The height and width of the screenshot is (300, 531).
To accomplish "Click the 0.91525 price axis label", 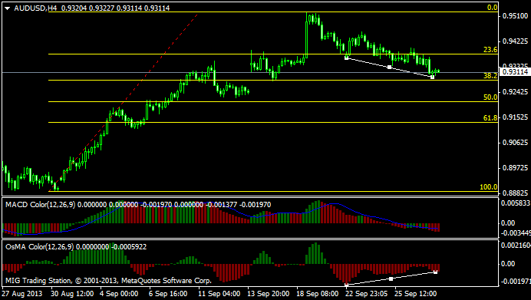I will click(516, 117).
